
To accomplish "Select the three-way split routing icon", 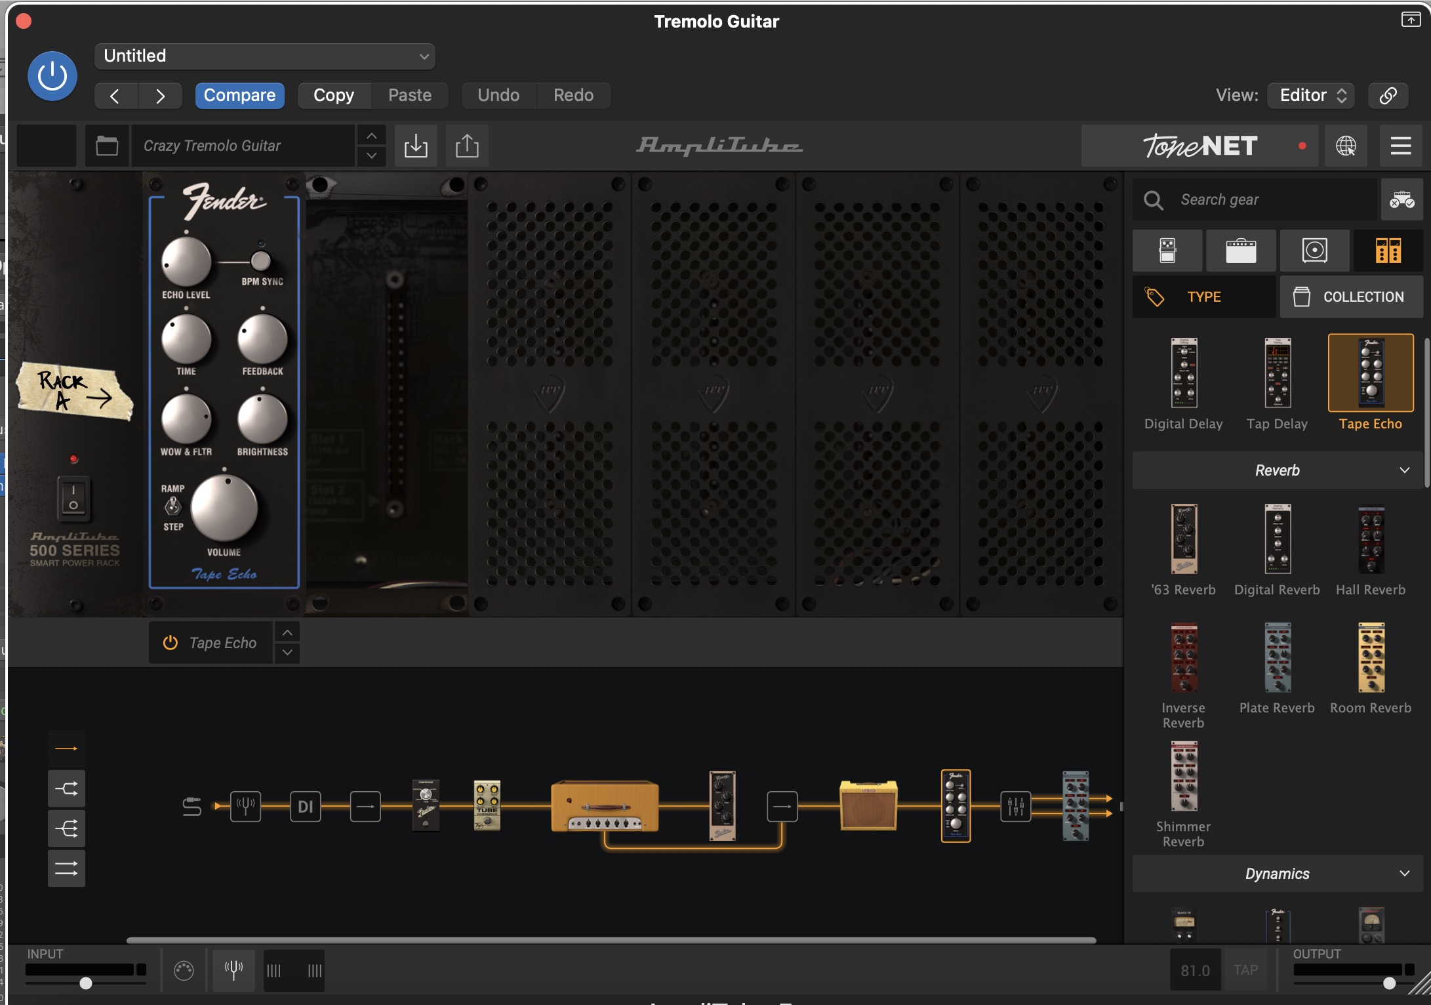I will (66, 829).
